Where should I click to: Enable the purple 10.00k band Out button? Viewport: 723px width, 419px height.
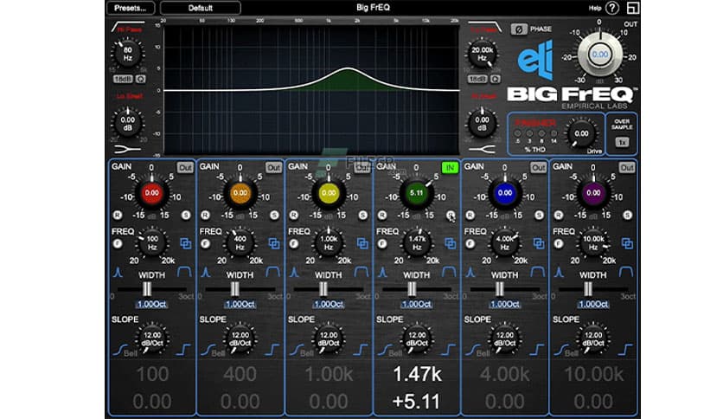pyautogui.click(x=627, y=167)
